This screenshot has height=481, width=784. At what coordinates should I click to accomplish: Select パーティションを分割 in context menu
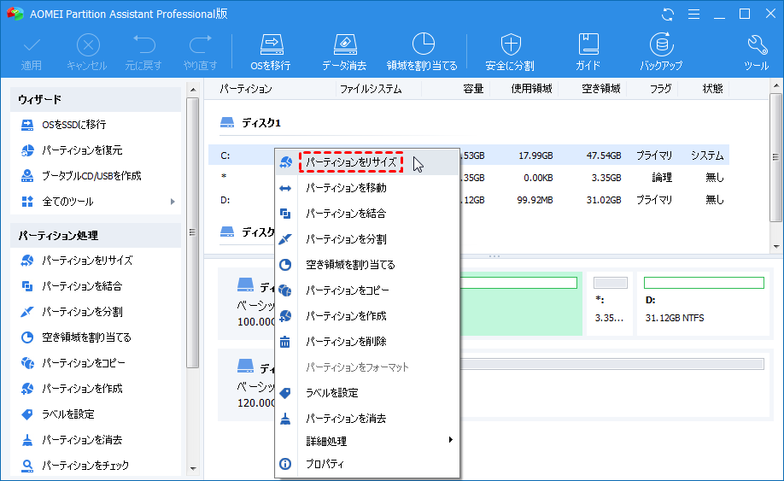(367, 239)
